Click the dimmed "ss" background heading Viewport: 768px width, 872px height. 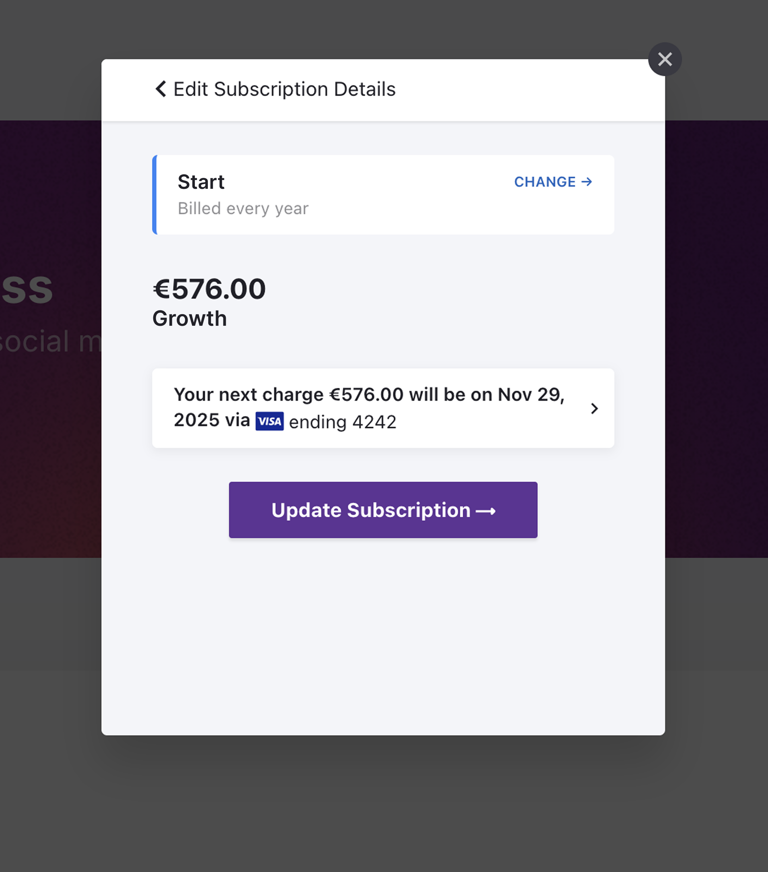click(x=26, y=290)
